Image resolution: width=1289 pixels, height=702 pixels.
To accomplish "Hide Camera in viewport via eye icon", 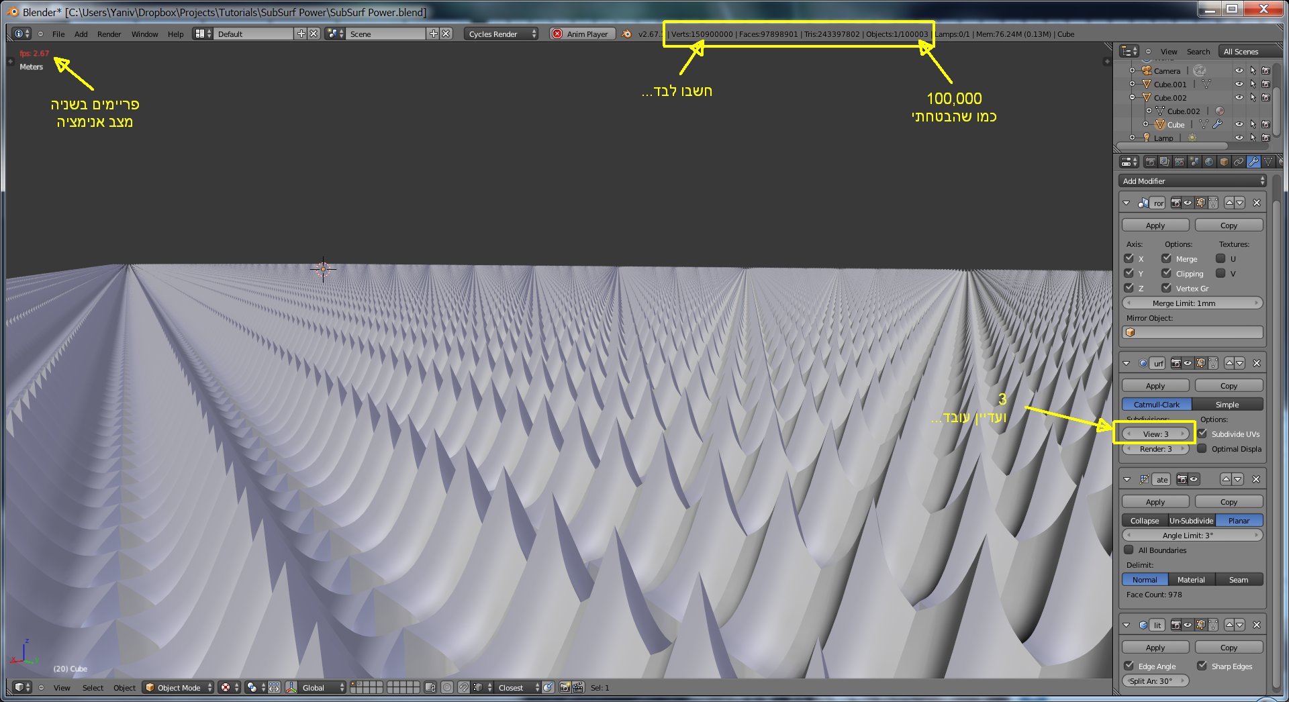I will click(1239, 70).
